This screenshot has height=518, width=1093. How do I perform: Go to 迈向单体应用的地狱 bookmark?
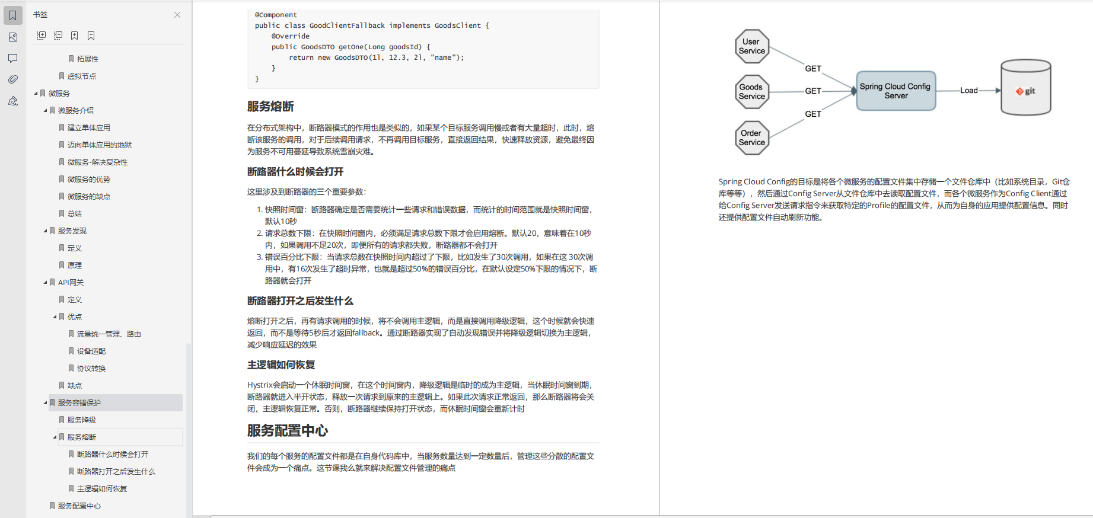(x=100, y=145)
